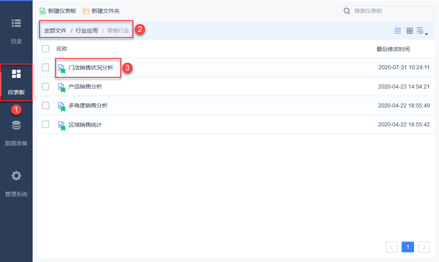Tick the select-all checkbox beside 名称
The width and height of the screenshot is (439, 262).
pyautogui.click(x=46, y=49)
